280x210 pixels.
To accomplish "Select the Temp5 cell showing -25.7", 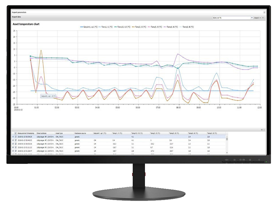I will (171, 151).
